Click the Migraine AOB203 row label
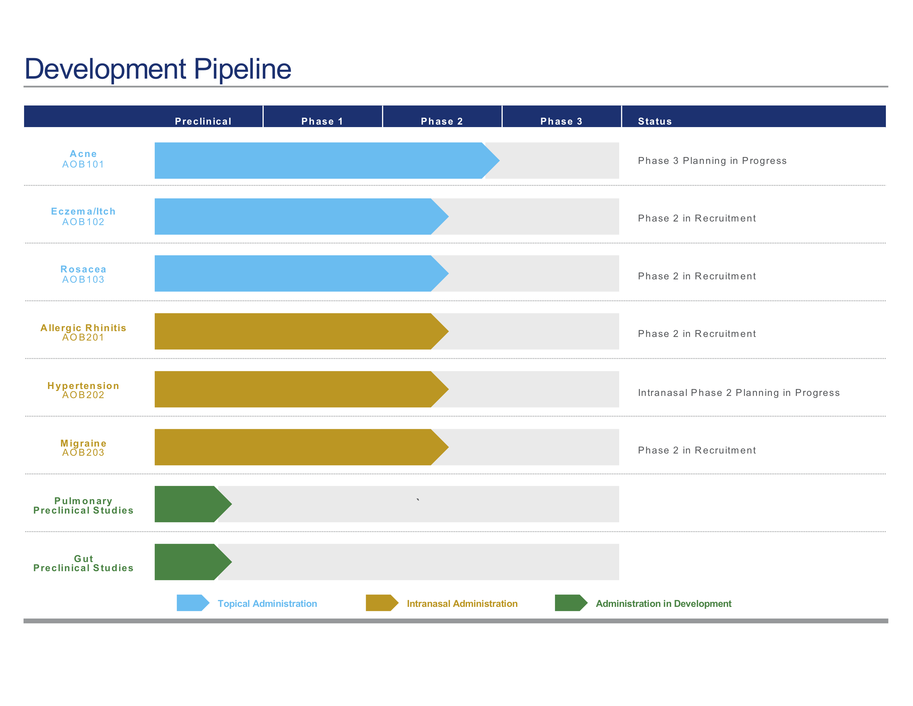913x706 pixels. pos(83,447)
